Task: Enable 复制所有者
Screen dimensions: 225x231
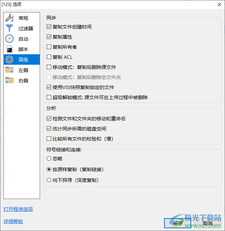Action: [x=49, y=47]
